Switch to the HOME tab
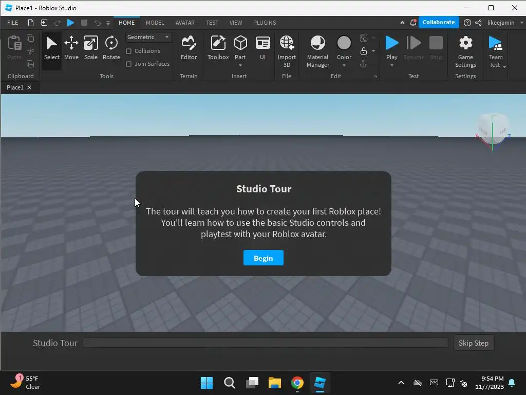This screenshot has width=526, height=395. pos(126,23)
